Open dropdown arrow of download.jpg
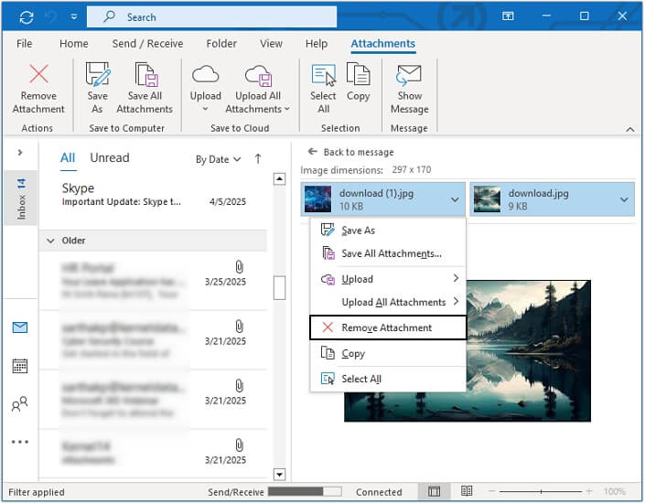 pyautogui.click(x=624, y=199)
